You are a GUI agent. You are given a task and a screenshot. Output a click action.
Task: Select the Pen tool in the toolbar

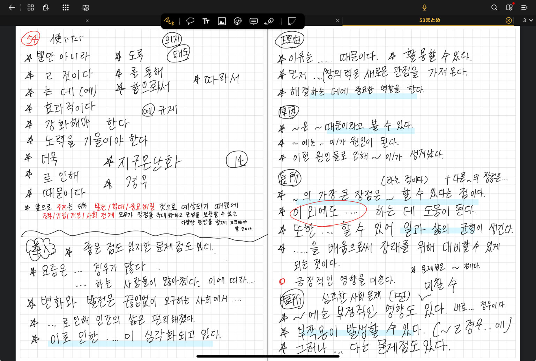point(169,21)
